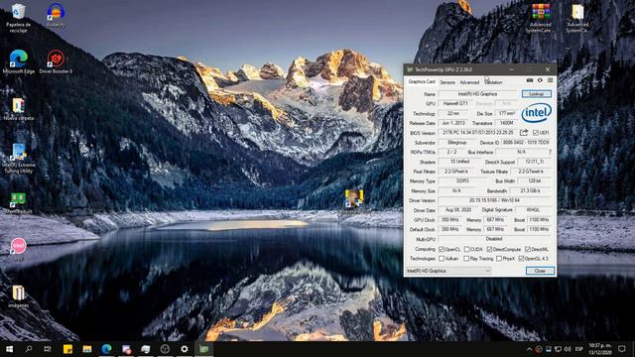Click the WHQL Digital Signature value
The width and height of the screenshot is (635, 357).
(x=533, y=210)
